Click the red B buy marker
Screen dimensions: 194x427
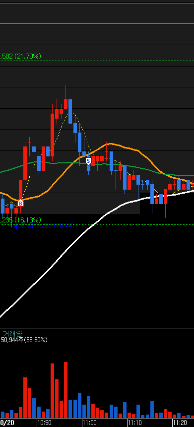point(20,203)
